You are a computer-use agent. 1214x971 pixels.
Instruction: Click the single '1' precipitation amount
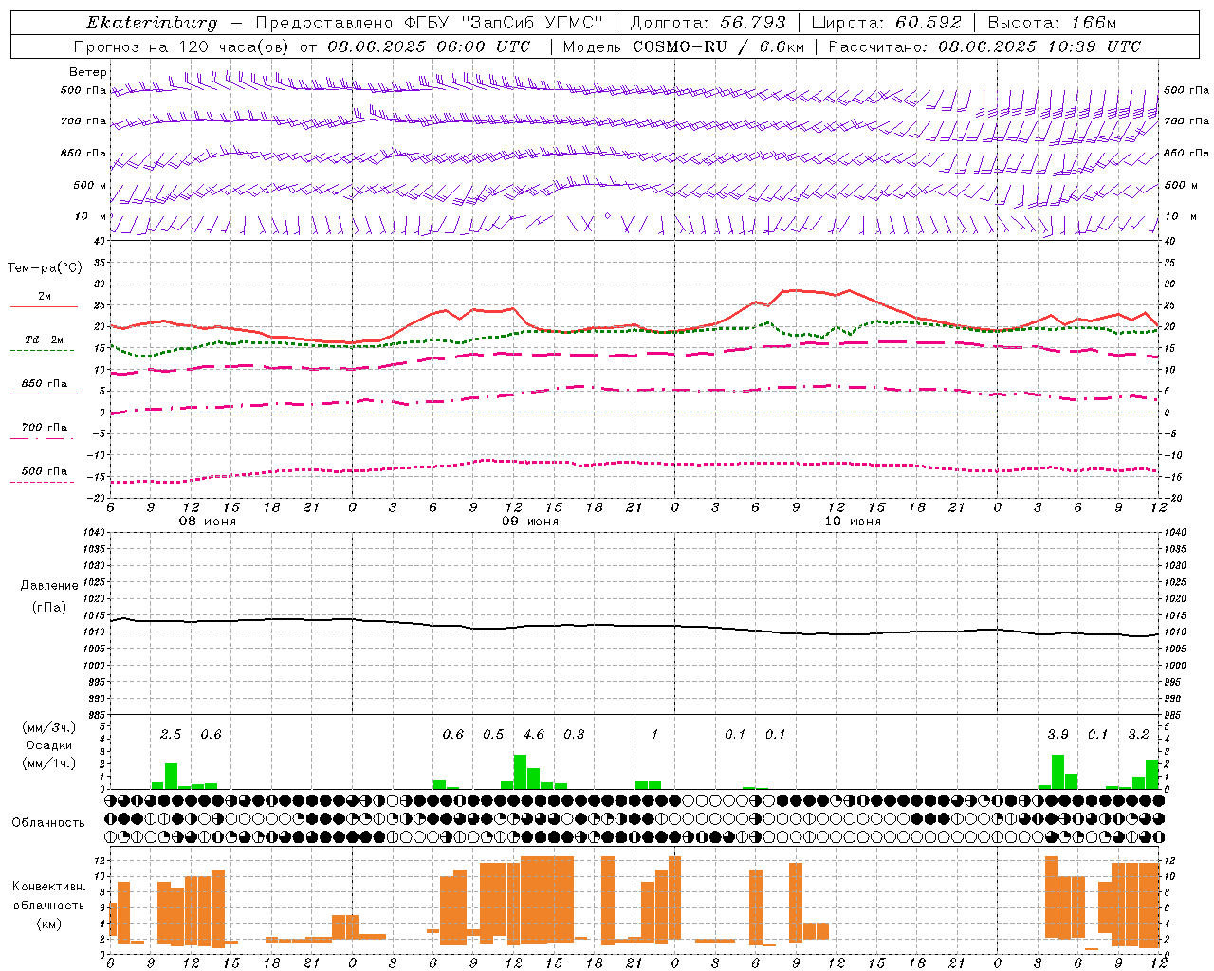654,734
